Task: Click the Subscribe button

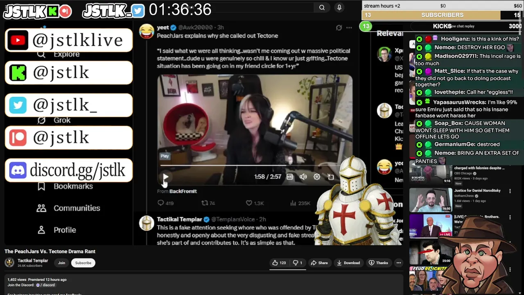Action: (x=83, y=263)
